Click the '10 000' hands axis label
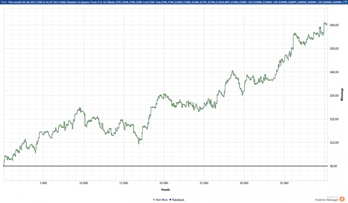This screenshot has width=348, height=203. pyautogui.click(x=84, y=183)
